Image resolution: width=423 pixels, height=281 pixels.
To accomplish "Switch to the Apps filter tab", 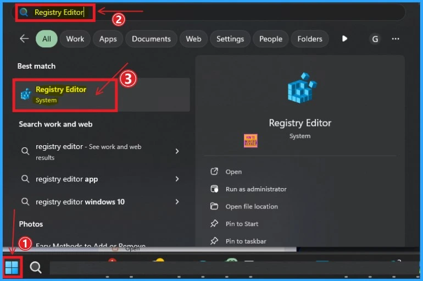I will (108, 39).
